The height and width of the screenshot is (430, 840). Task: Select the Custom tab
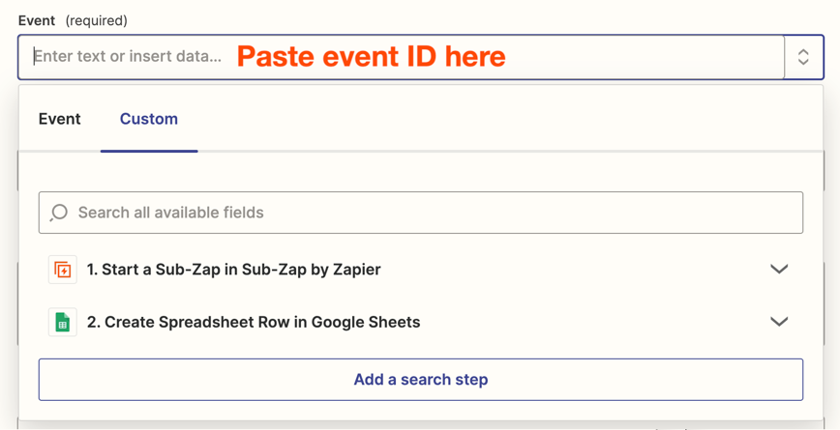(149, 119)
